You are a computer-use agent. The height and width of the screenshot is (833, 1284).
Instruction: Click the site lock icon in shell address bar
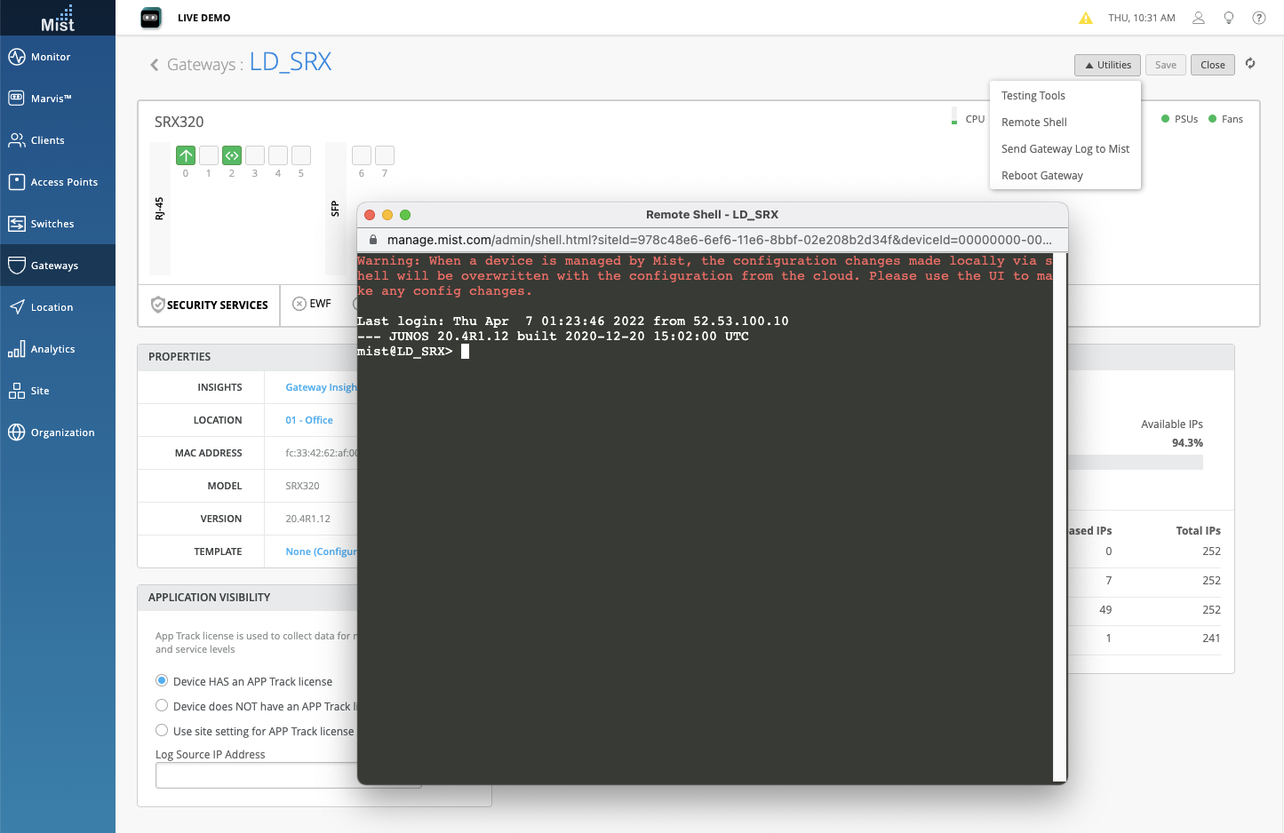coord(373,240)
